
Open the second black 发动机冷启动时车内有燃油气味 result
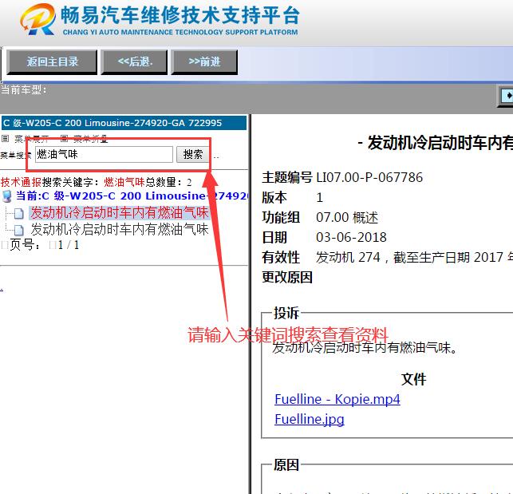120,229
